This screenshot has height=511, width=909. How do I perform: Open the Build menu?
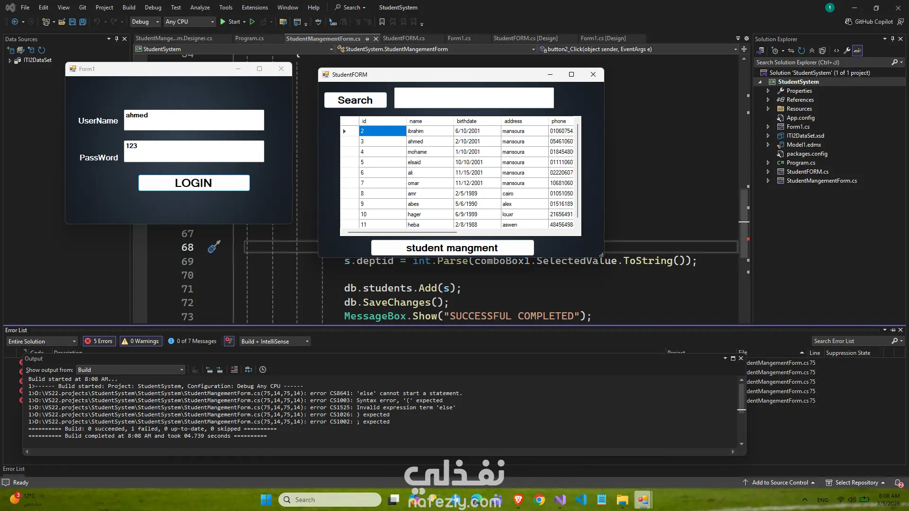(129, 8)
